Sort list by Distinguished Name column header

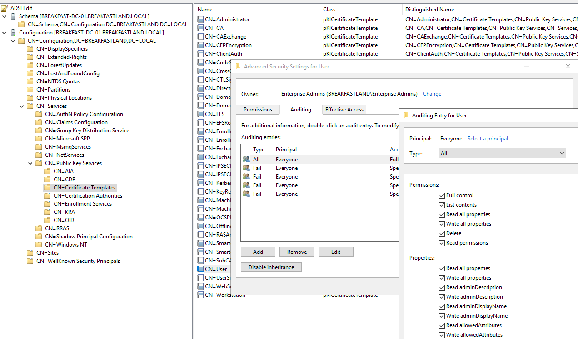(429, 10)
